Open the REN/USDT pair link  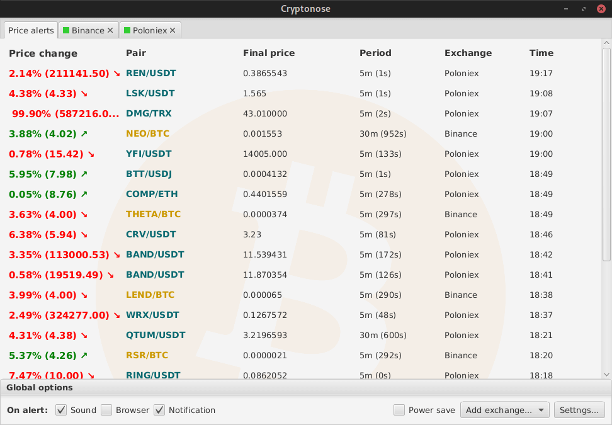(x=151, y=74)
